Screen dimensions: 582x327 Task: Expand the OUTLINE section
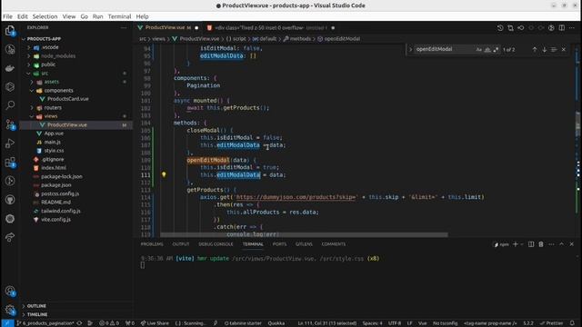click(x=36, y=306)
